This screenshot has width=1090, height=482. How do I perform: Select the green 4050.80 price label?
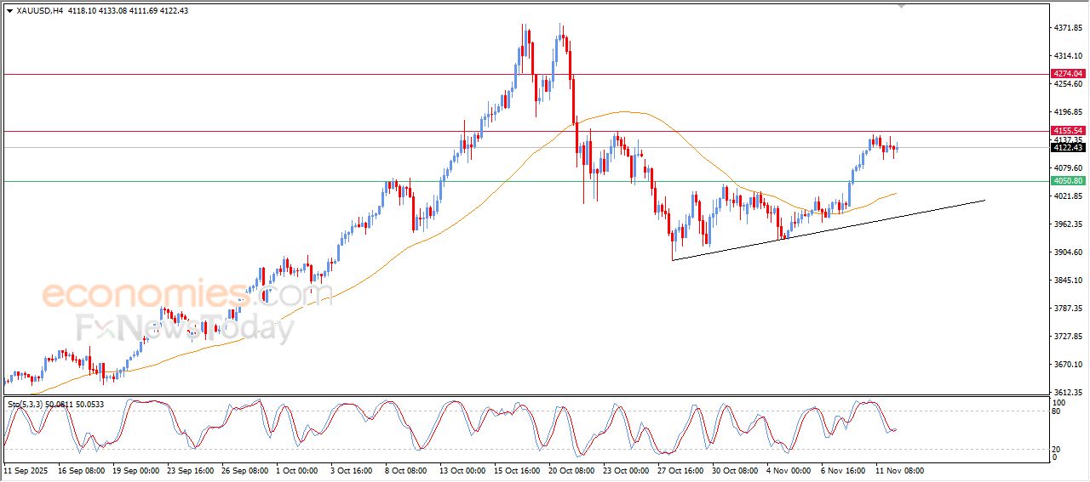coord(1067,181)
